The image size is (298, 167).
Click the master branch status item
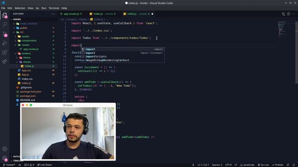[9, 165]
